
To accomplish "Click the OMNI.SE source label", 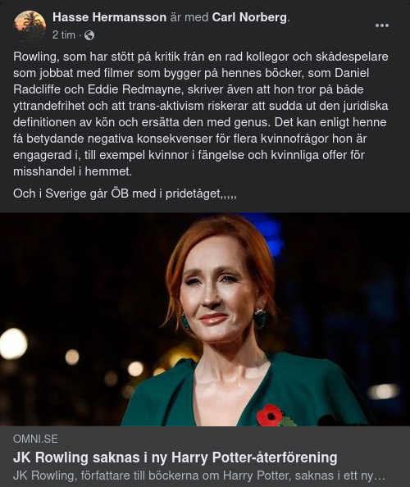I will pos(35,439).
